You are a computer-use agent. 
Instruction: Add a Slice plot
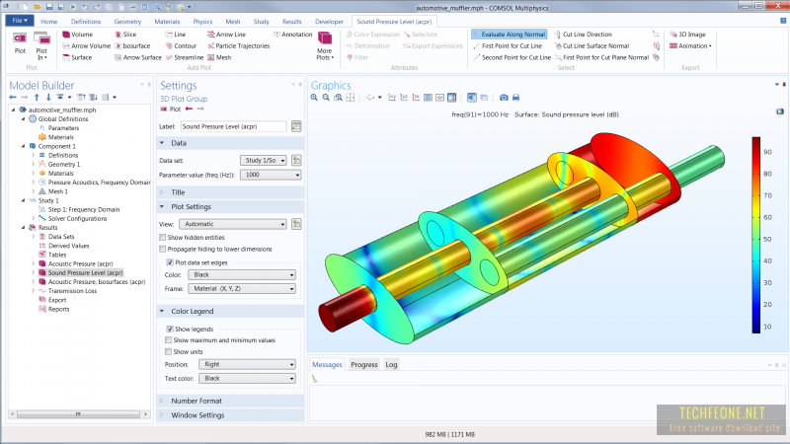click(x=125, y=35)
